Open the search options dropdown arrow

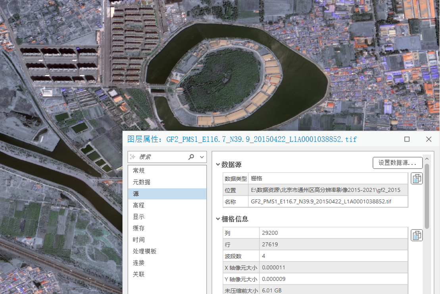(202, 157)
